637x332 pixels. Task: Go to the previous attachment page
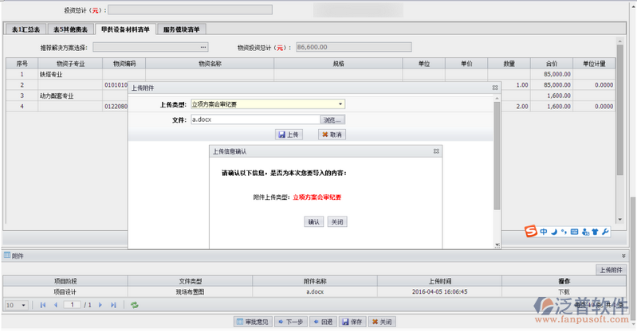coord(55,305)
